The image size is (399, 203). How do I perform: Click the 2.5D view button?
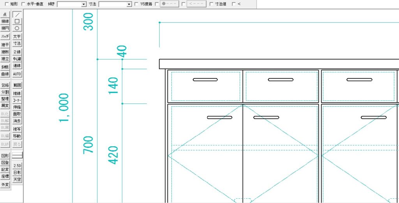17,166
